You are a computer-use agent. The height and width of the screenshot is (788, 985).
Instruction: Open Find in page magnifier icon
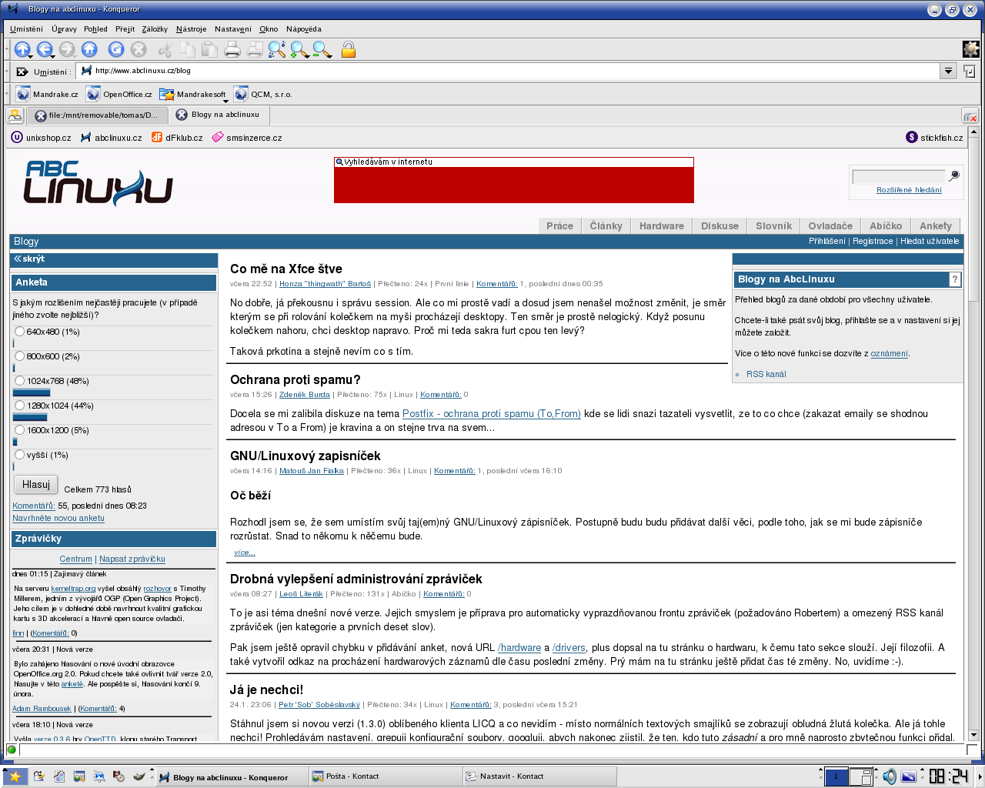[x=276, y=49]
